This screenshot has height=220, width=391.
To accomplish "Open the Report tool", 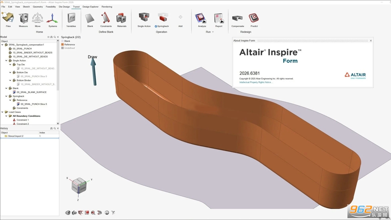I will pos(219,18).
